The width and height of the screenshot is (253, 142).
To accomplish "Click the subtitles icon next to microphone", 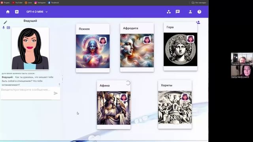I will tap(8, 28).
